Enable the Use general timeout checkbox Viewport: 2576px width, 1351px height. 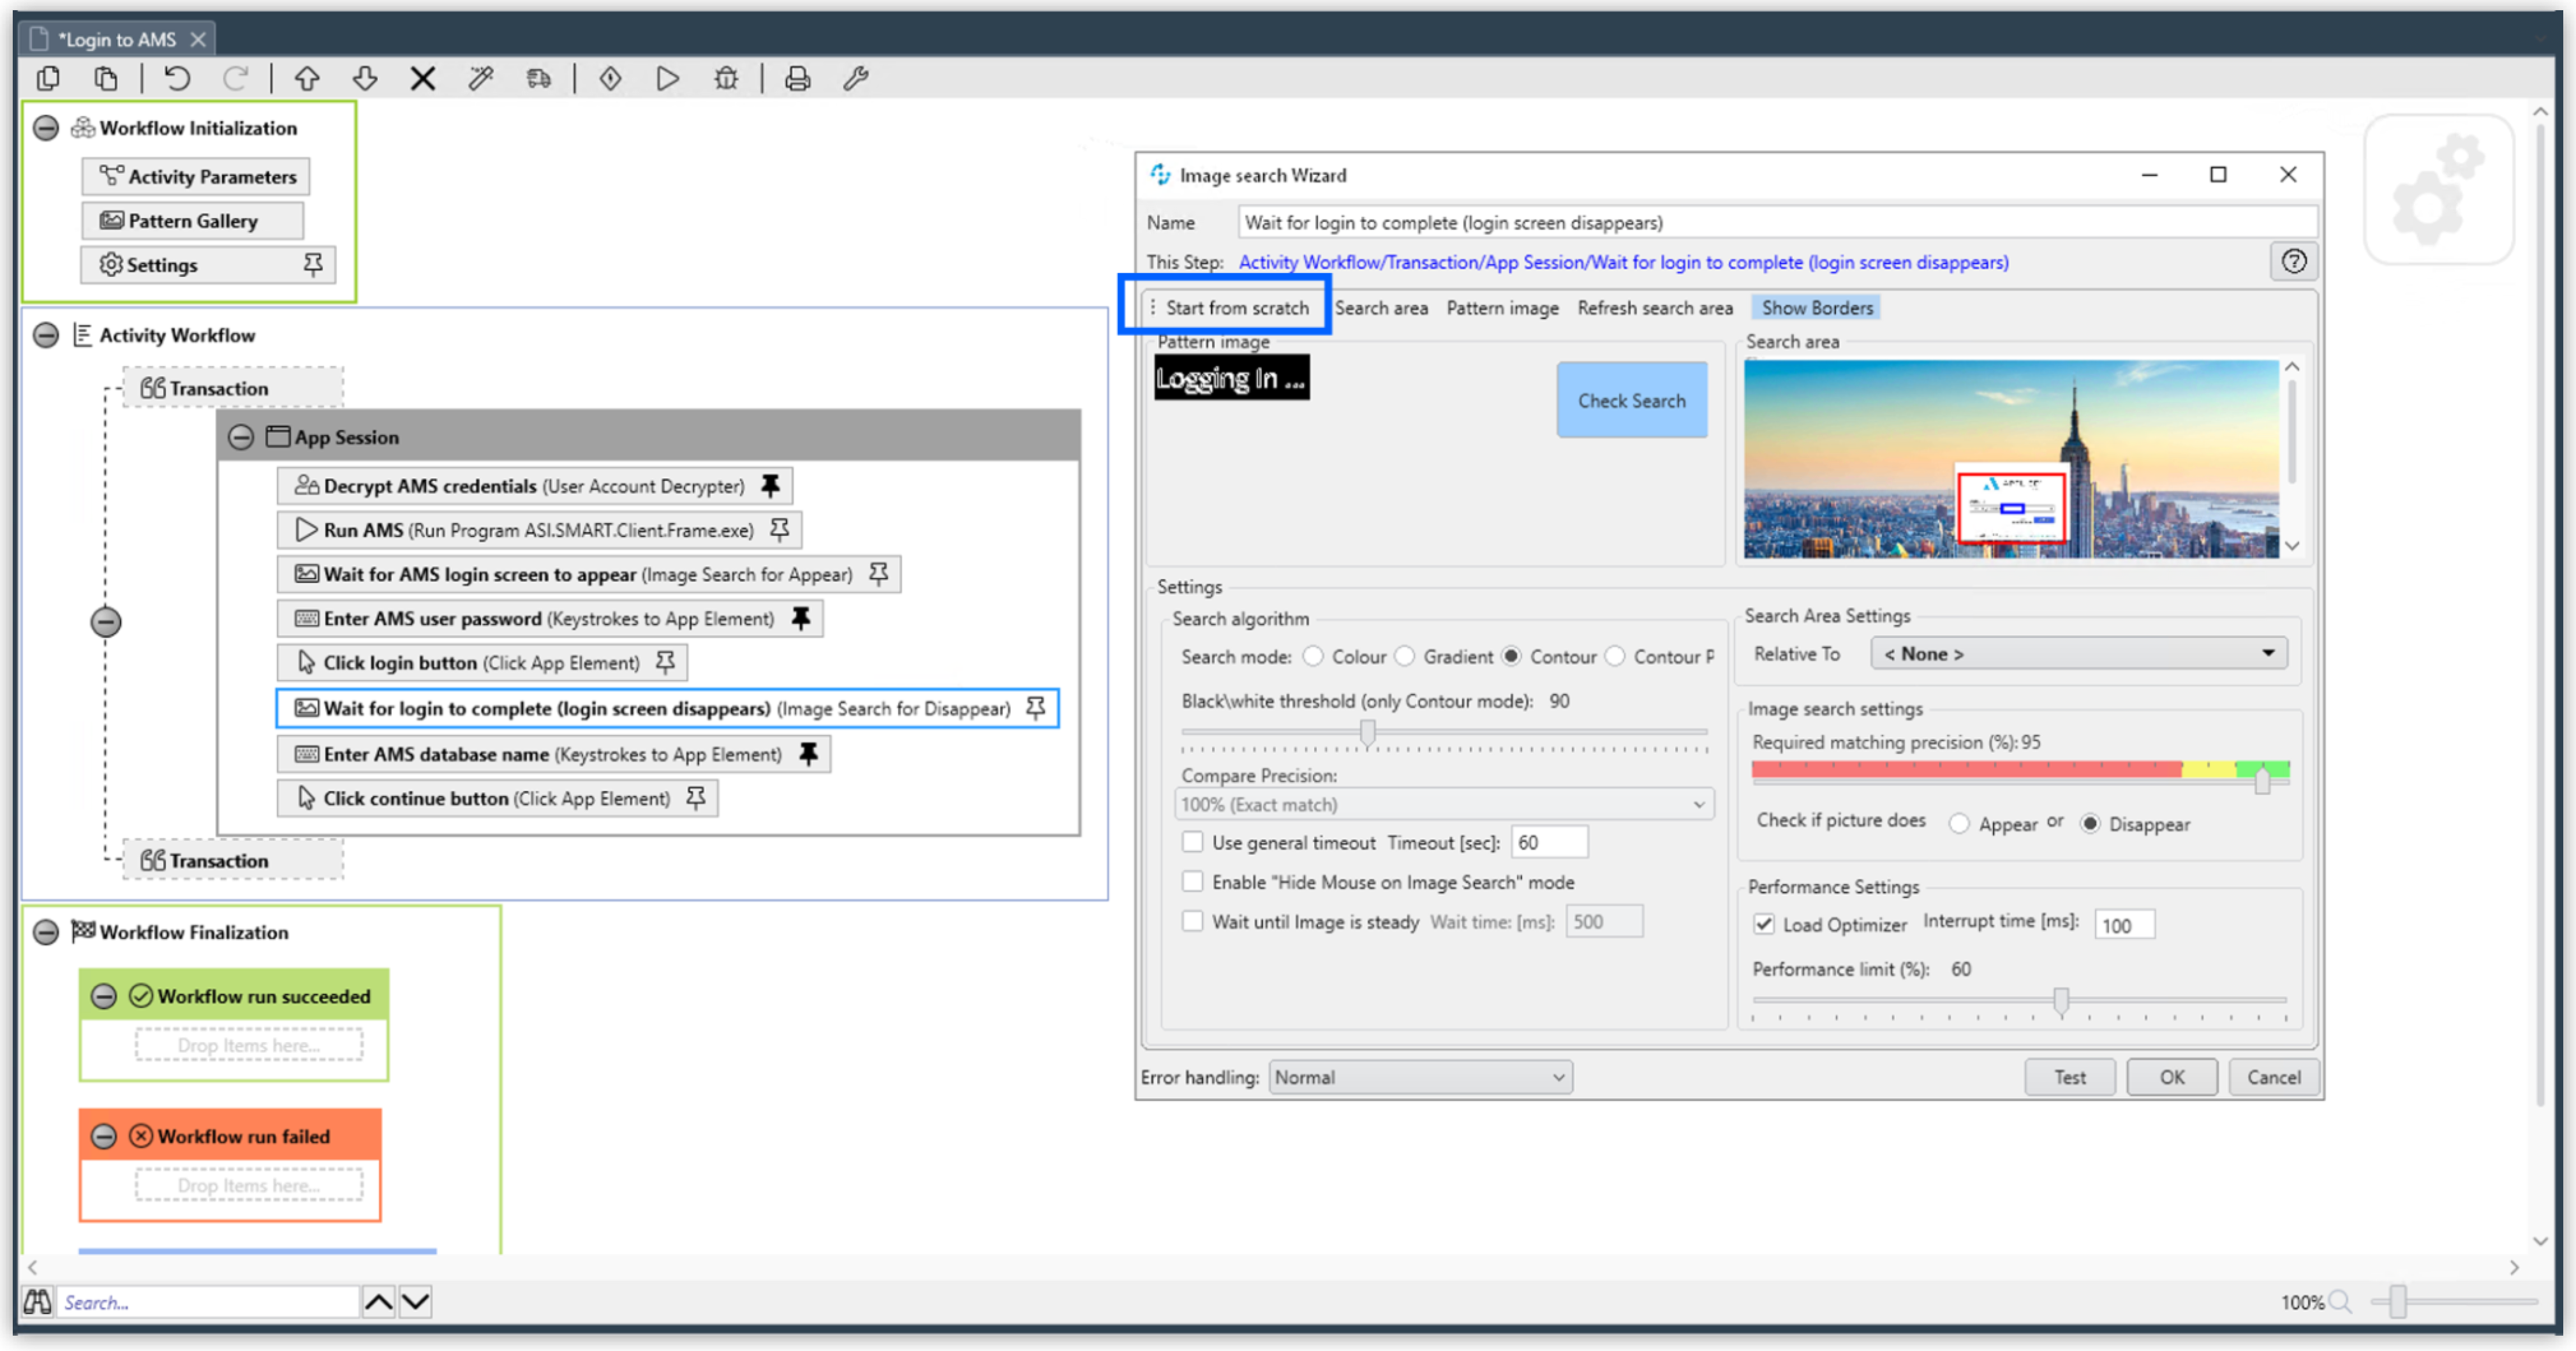pos(1192,842)
